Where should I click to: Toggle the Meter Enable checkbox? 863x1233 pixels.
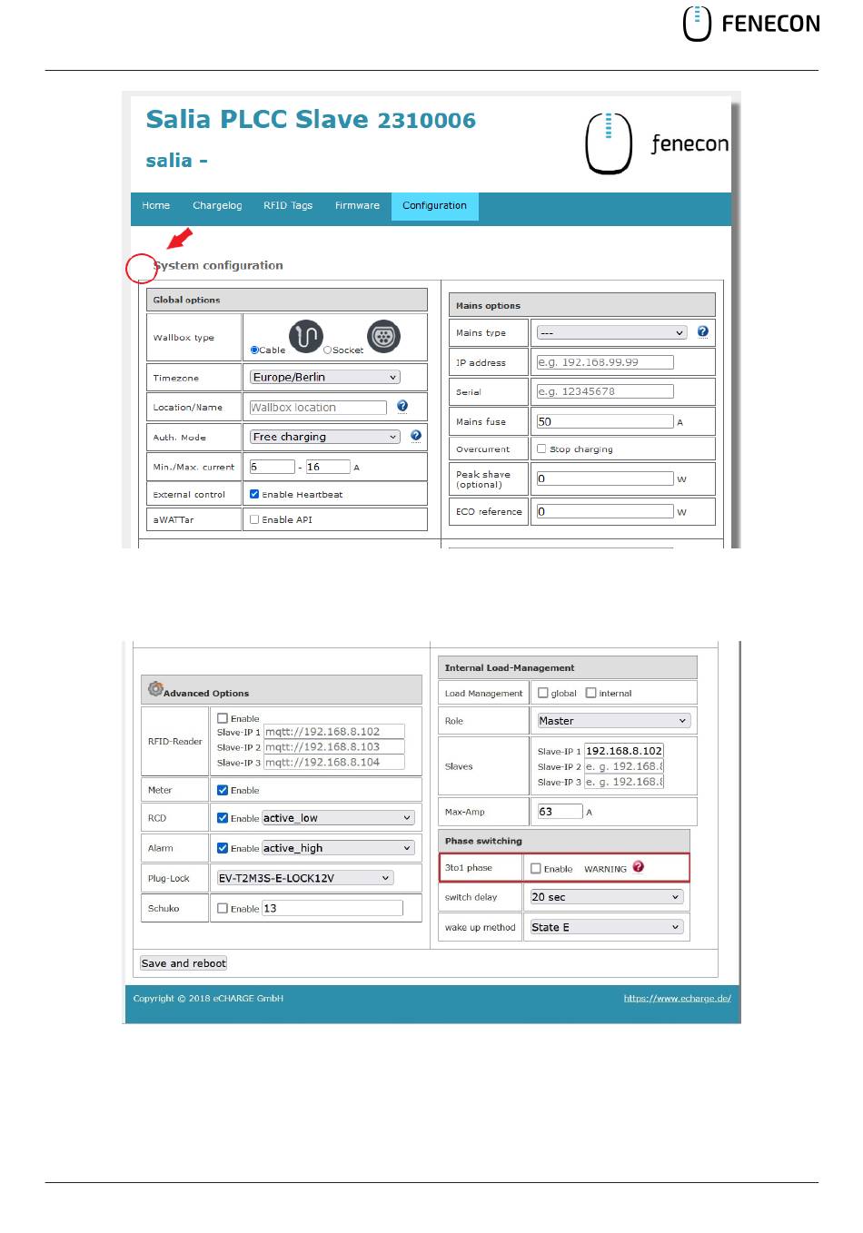[223, 790]
